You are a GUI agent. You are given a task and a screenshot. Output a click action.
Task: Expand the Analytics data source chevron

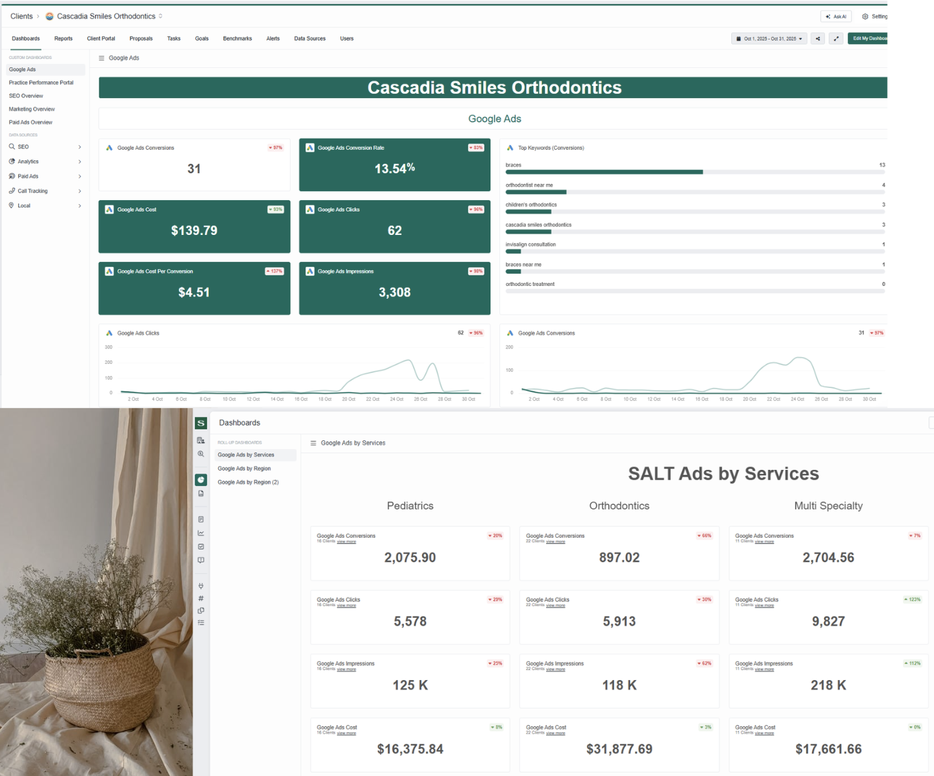point(80,162)
